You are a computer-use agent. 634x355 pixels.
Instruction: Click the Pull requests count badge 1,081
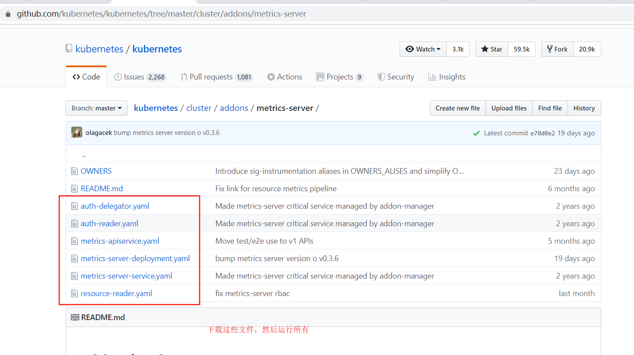pos(244,77)
